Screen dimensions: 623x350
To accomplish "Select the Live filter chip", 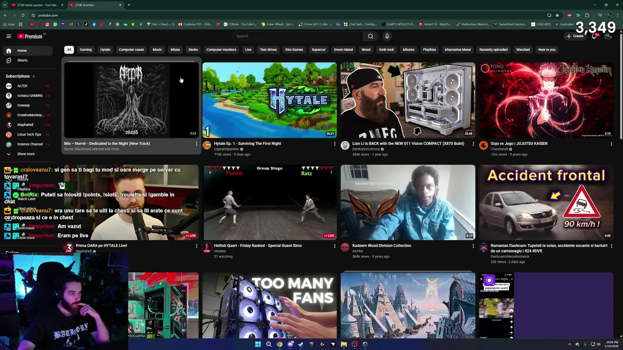I will tap(248, 50).
